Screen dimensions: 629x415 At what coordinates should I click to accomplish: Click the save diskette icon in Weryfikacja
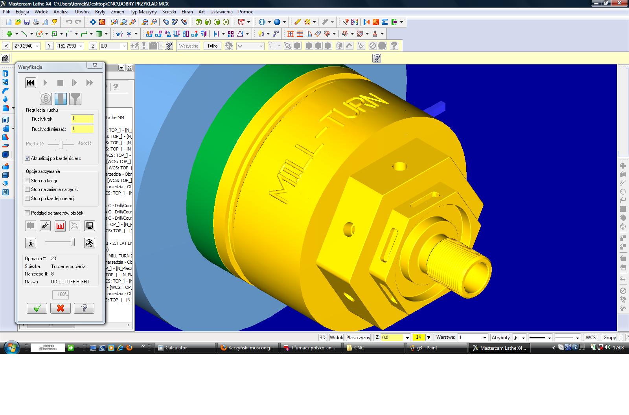tap(90, 226)
